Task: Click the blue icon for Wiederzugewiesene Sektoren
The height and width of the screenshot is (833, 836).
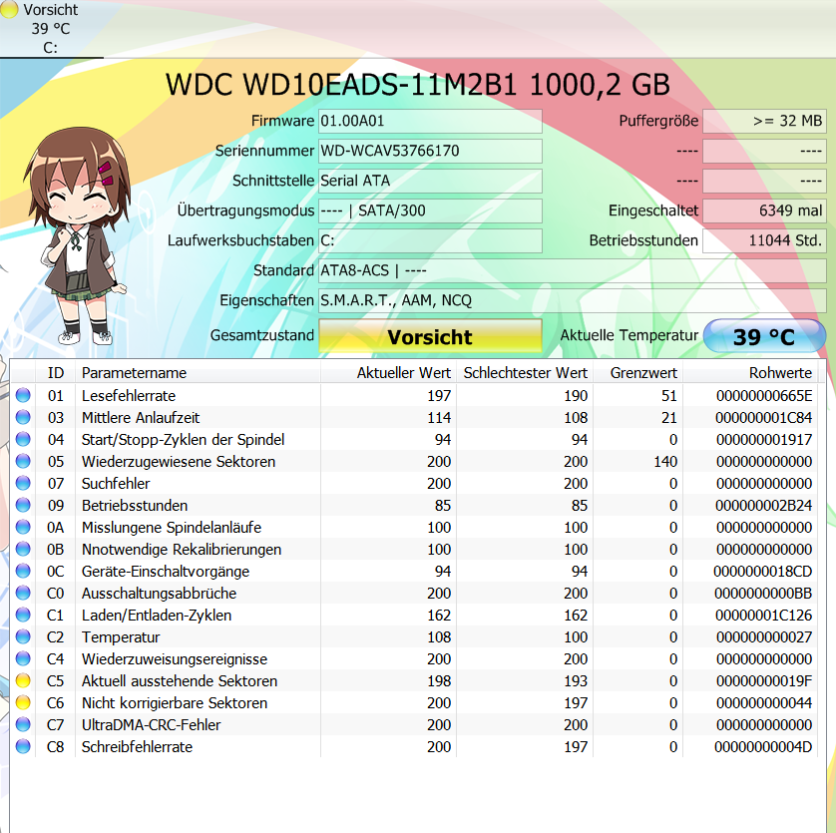Action: (x=23, y=461)
